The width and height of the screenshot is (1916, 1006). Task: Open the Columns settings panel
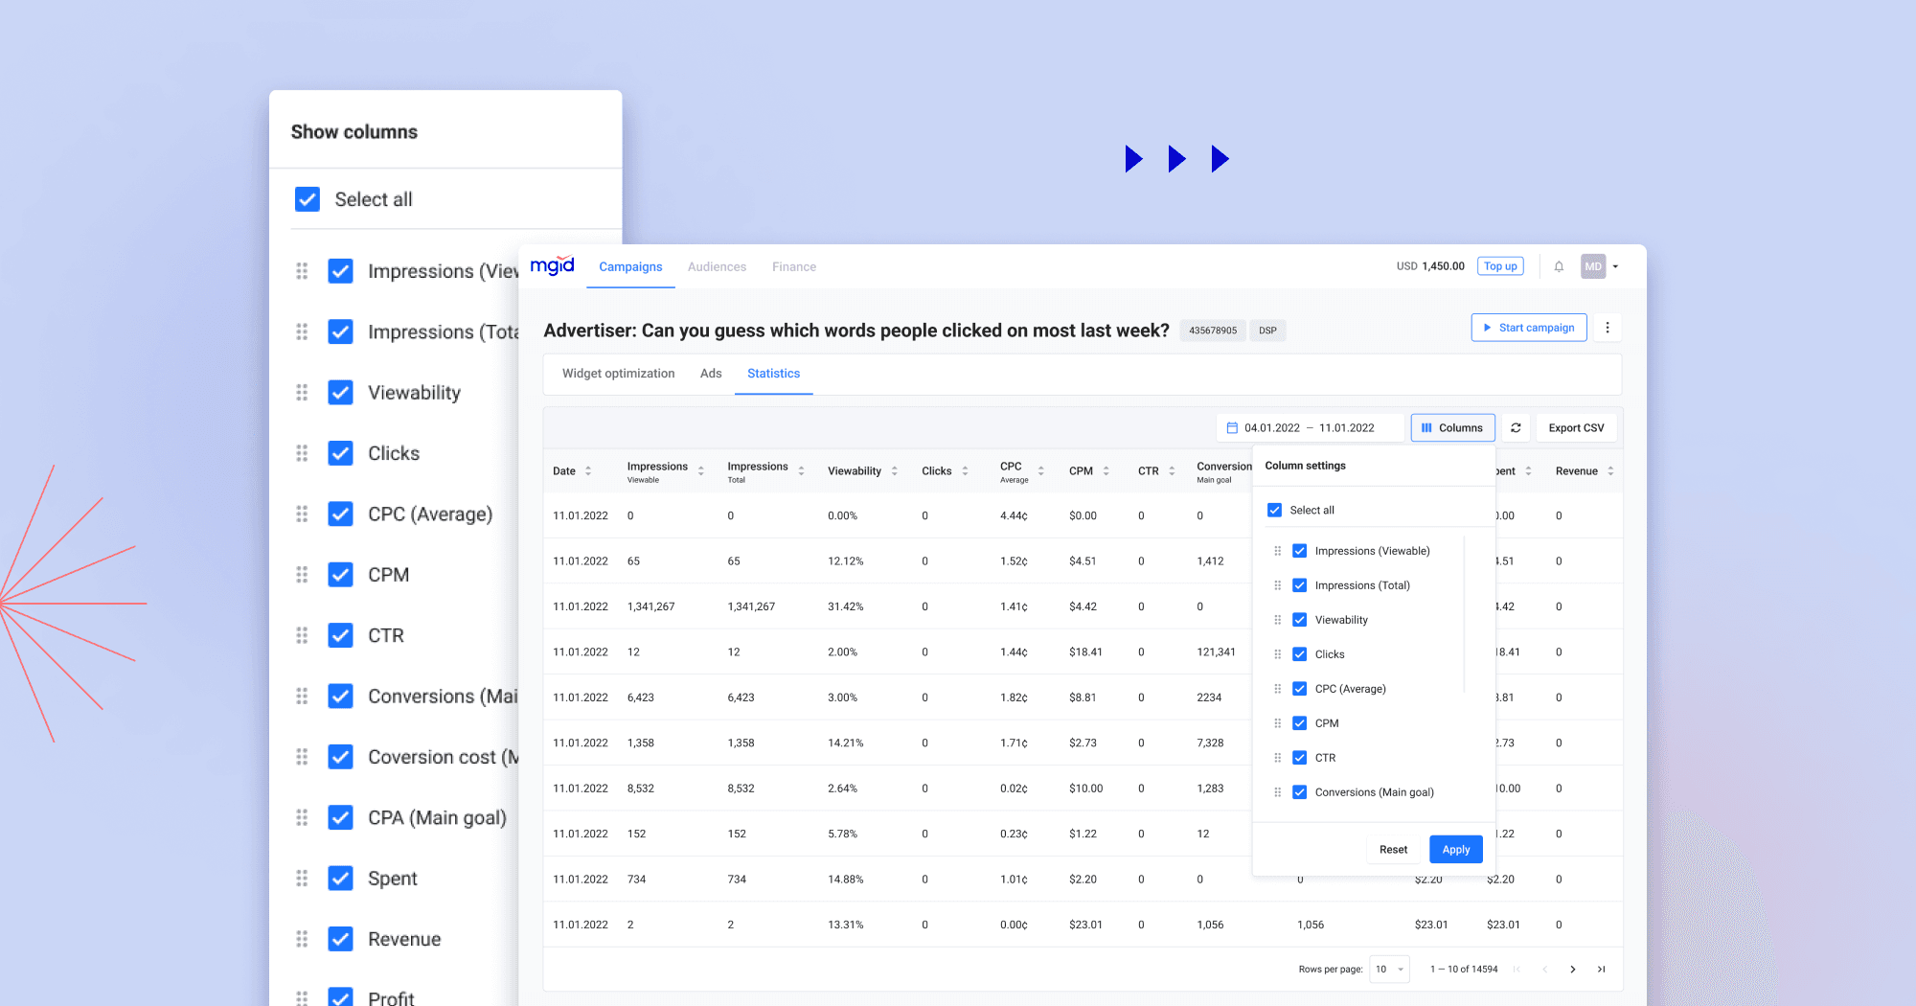point(1452,427)
